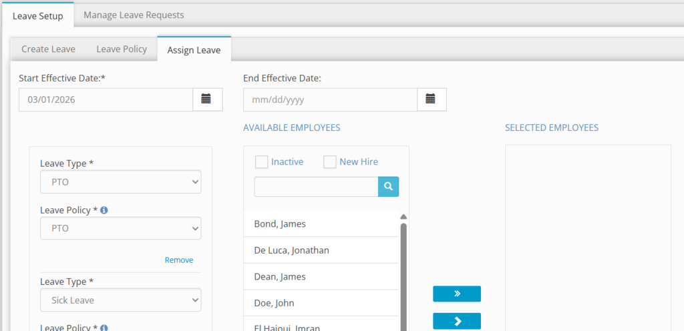Open the Leave Policy dropdown showing PTO
This screenshot has width=684, height=331.
[x=121, y=228]
